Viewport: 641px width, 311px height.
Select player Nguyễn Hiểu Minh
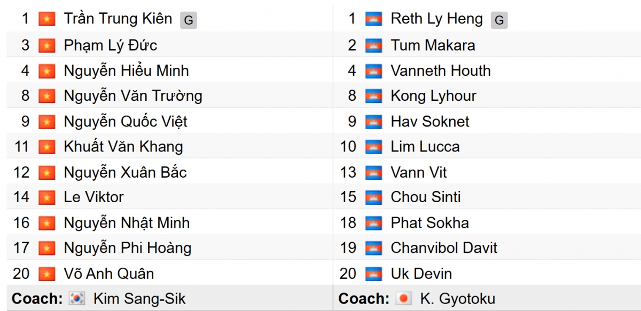pos(126,71)
